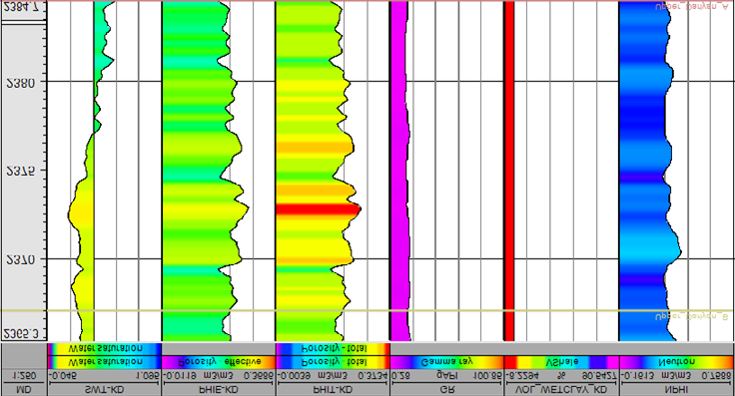Click the PHIE_KD maximum scale value
This screenshot has width=735, height=396.
click(259, 376)
